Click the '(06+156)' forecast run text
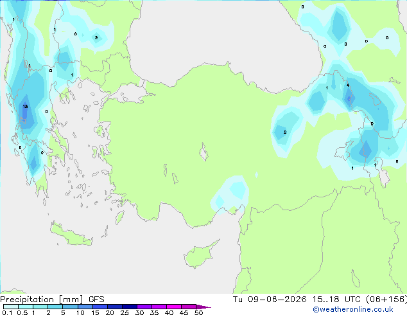Screen dimensions: 407x315 (386, 300)
